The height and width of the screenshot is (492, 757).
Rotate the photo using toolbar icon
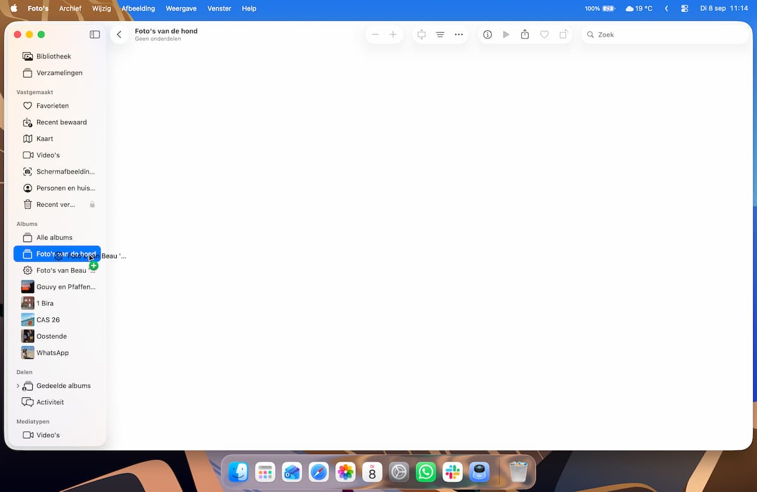[563, 35]
